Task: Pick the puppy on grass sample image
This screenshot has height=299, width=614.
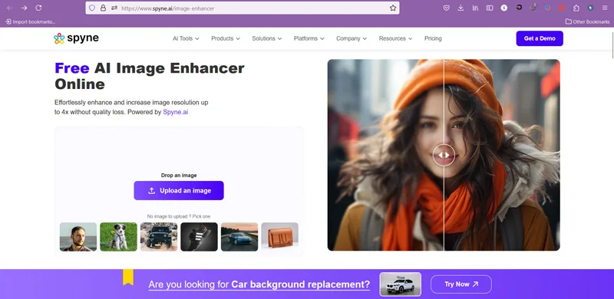Action: pyautogui.click(x=118, y=237)
